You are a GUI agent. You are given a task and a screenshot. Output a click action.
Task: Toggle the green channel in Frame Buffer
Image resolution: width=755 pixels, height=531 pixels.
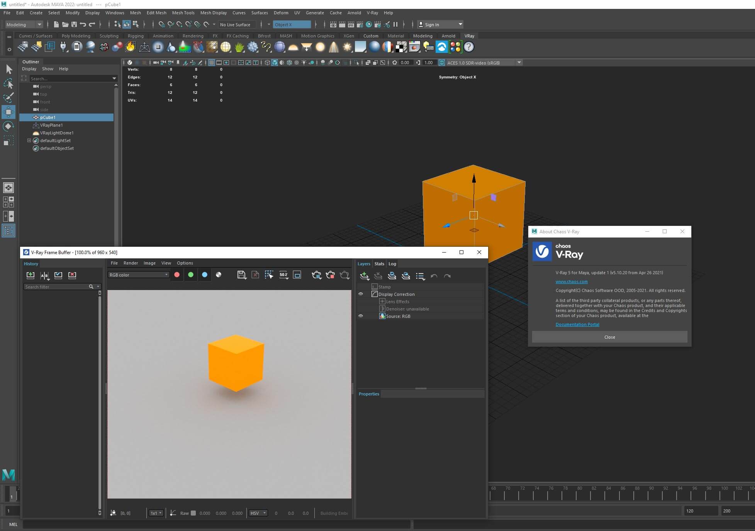tap(191, 275)
